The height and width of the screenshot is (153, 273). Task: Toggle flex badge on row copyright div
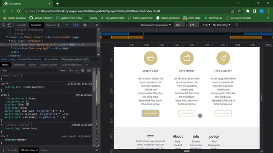[x=65, y=48]
